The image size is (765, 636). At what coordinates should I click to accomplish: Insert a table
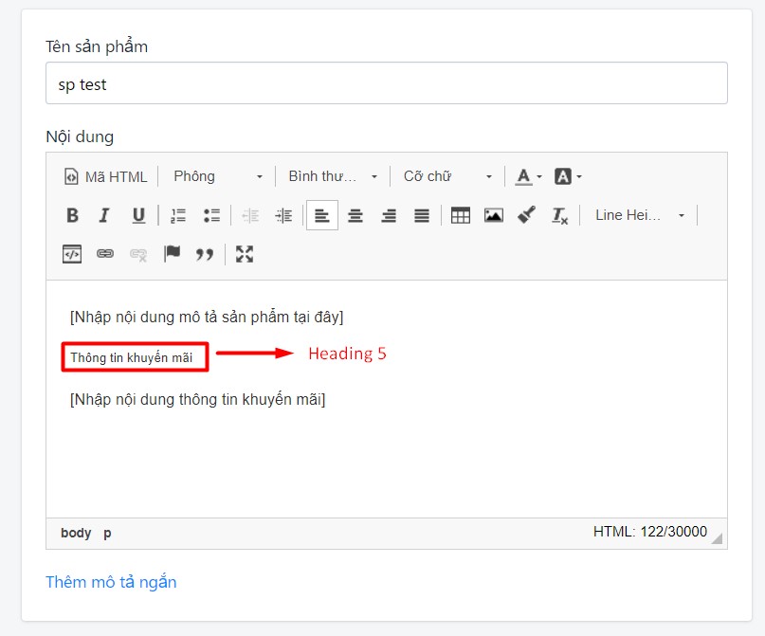[461, 215]
